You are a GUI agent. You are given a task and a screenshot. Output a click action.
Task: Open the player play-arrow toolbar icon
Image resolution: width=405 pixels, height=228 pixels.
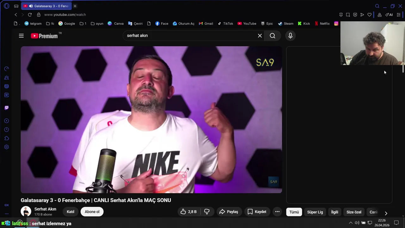click(362, 15)
